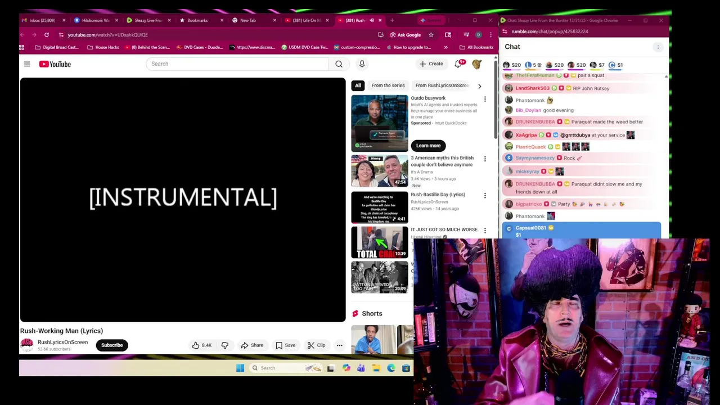Mute the Rush tab via speaker icon
The height and width of the screenshot is (405, 720).
pos(371,21)
